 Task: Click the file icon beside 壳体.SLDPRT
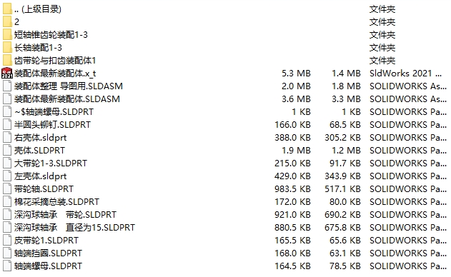click(x=7, y=151)
